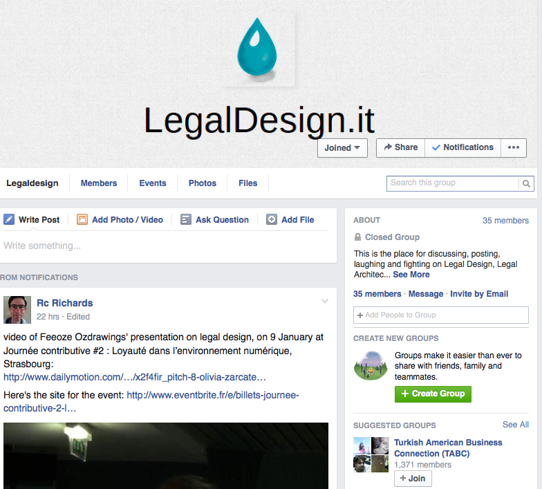542x489 pixels.
Task: Open the Joined dropdown menu
Action: click(342, 148)
